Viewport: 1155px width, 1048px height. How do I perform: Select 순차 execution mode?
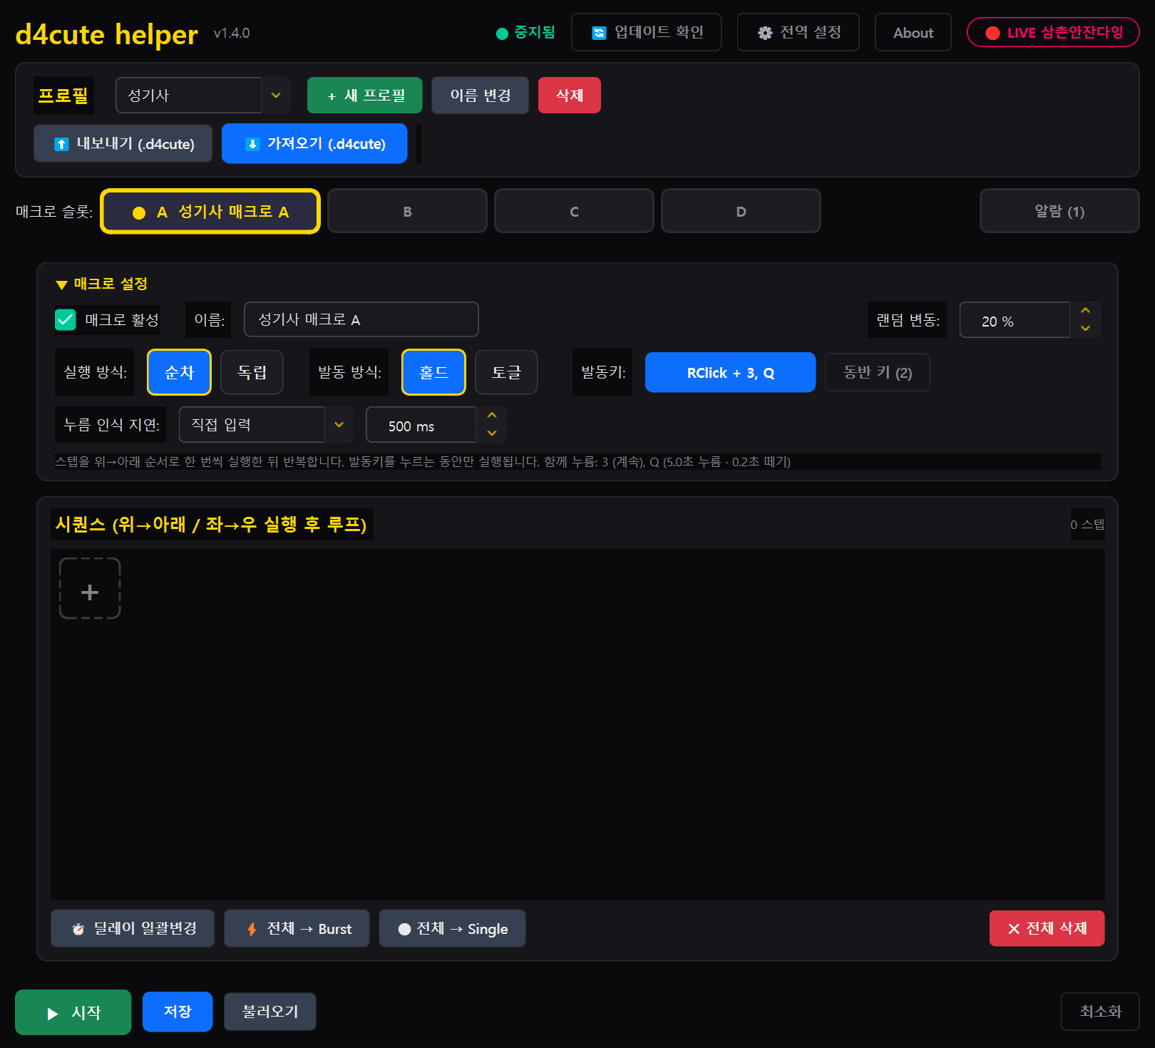point(179,372)
